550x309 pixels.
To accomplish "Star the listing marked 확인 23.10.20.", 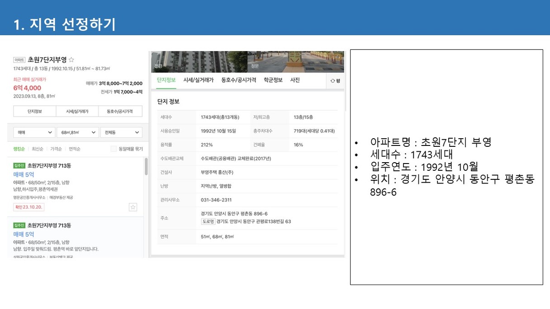I will (133, 207).
